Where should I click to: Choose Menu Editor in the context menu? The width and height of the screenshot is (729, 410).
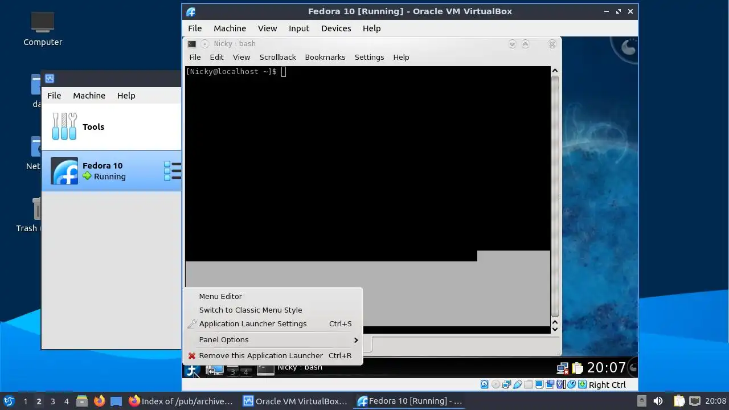click(x=272, y=296)
